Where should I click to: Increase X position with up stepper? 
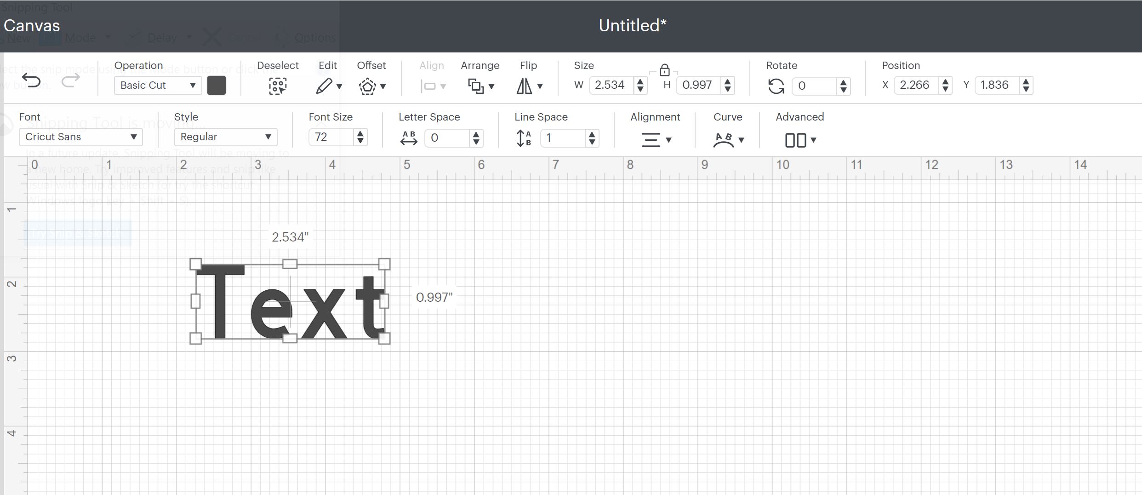tap(945, 81)
